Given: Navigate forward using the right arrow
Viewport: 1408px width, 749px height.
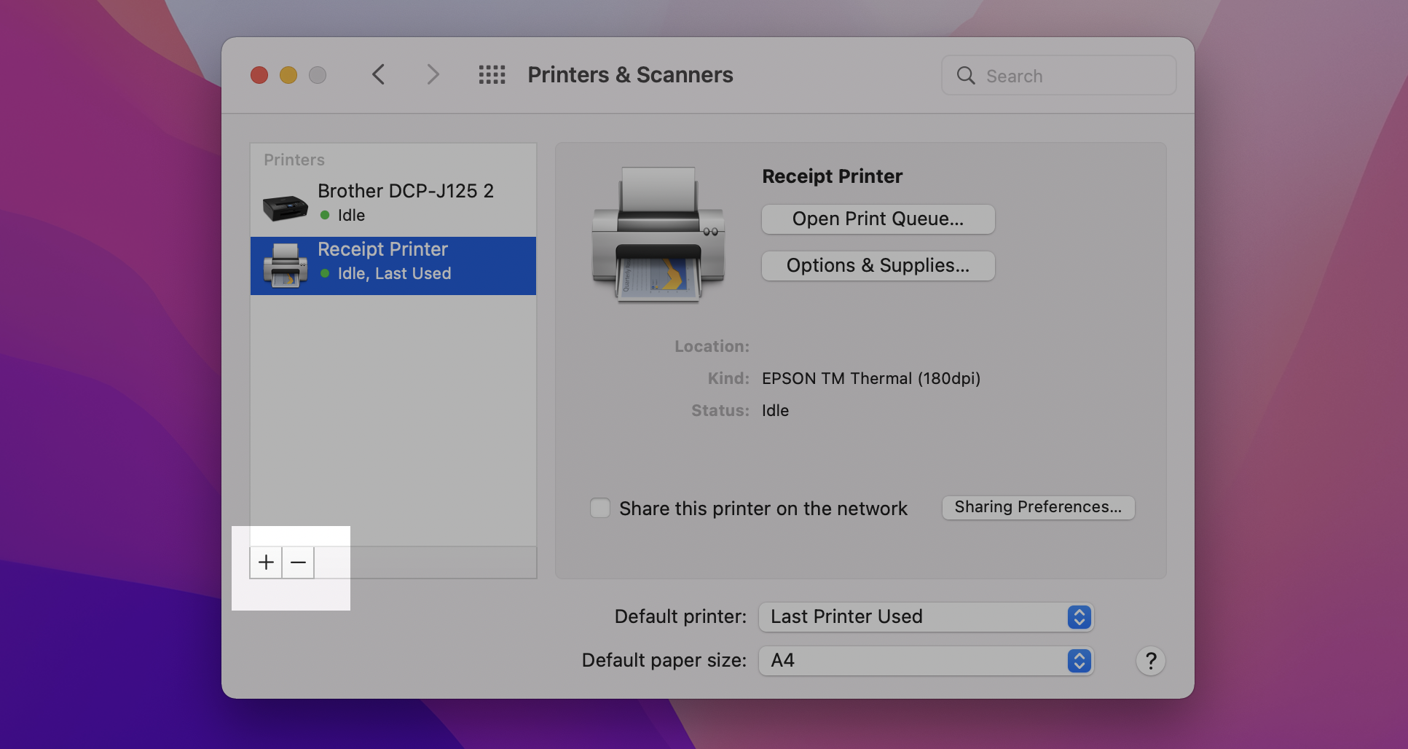Looking at the screenshot, I should pos(433,74).
